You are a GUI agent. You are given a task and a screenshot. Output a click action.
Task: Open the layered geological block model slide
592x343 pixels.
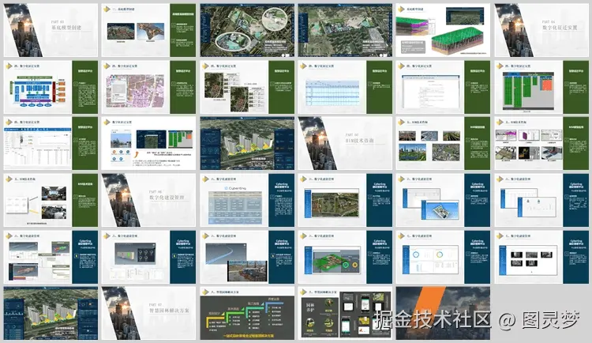(x=444, y=30)
